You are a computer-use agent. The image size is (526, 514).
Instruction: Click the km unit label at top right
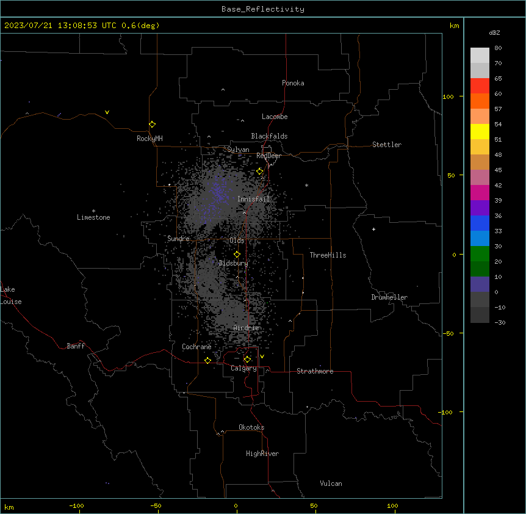tap(454, 26)
